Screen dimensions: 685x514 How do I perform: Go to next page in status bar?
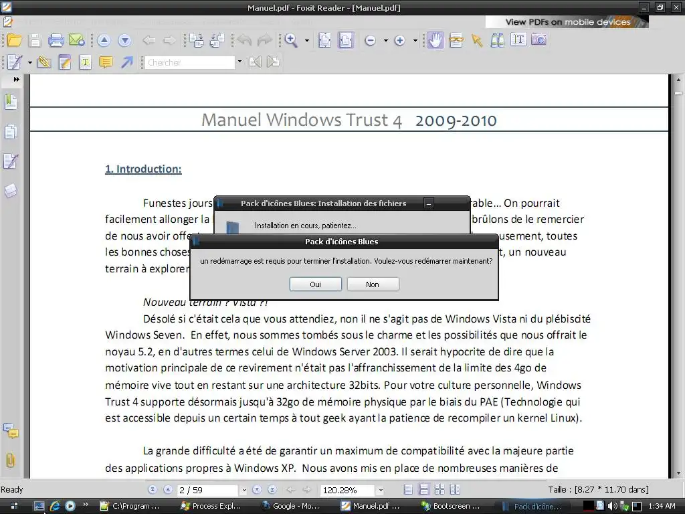coord(257,489)
